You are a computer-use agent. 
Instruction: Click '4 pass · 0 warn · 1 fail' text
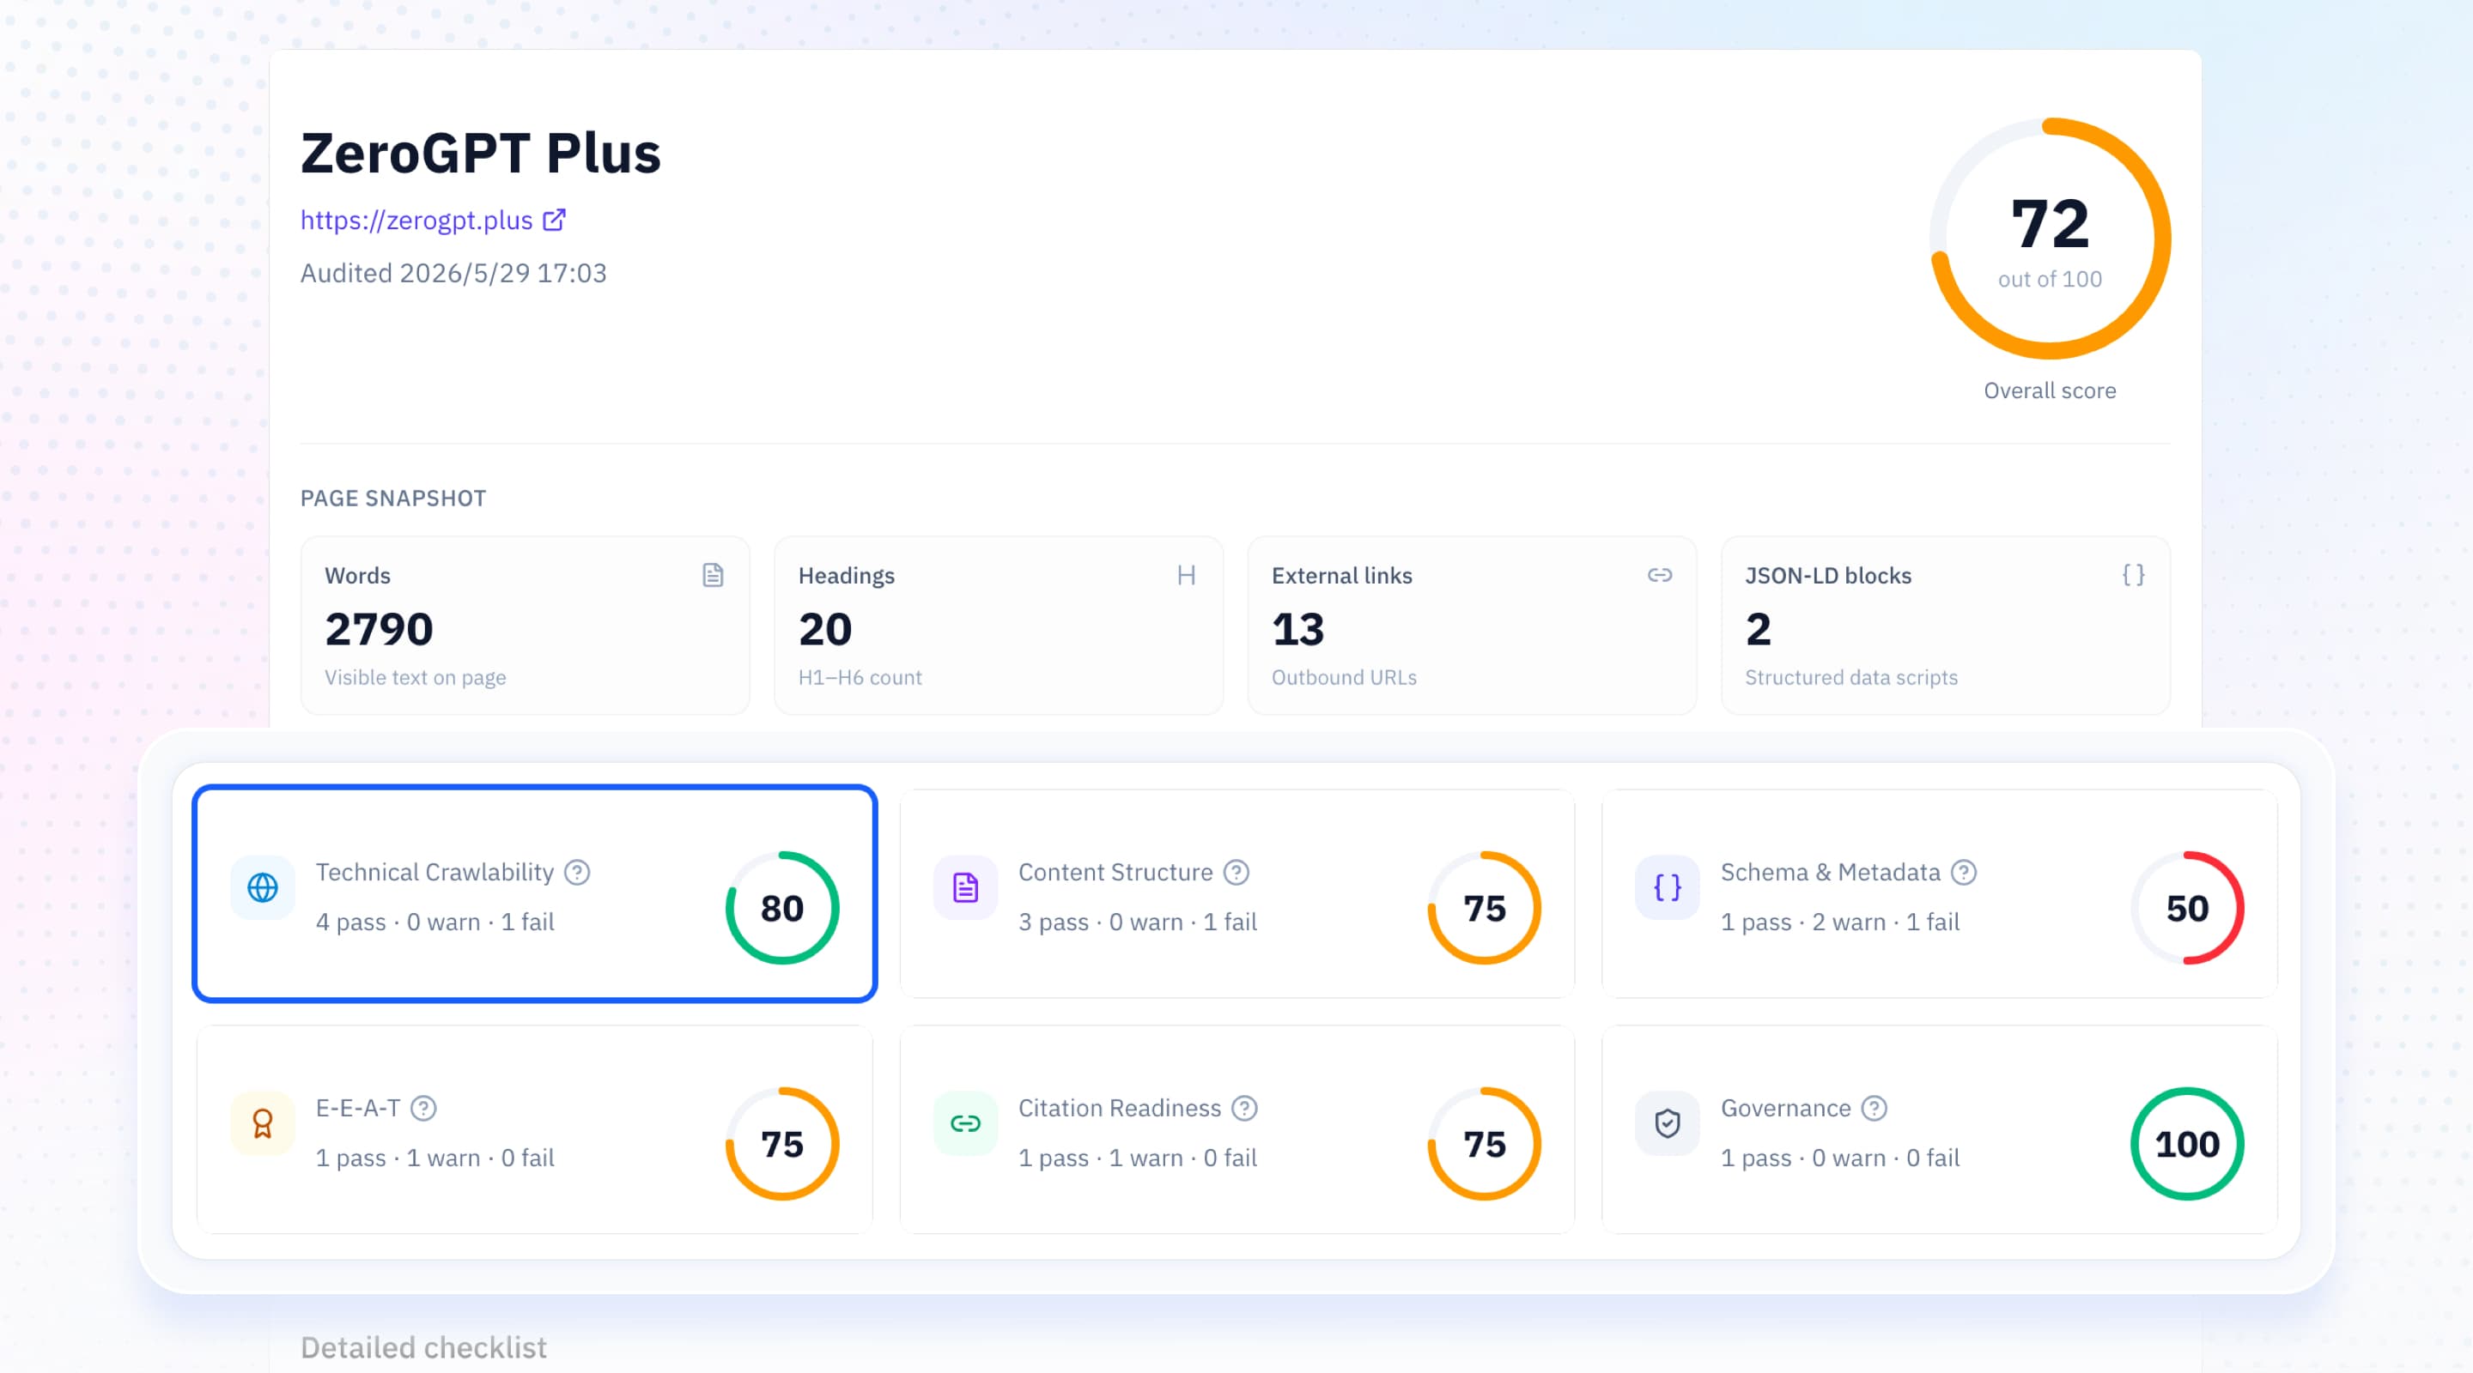point(434,922)
